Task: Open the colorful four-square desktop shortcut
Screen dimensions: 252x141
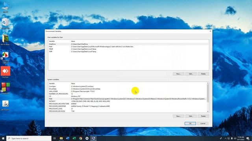Action: [x=6, y=88]
